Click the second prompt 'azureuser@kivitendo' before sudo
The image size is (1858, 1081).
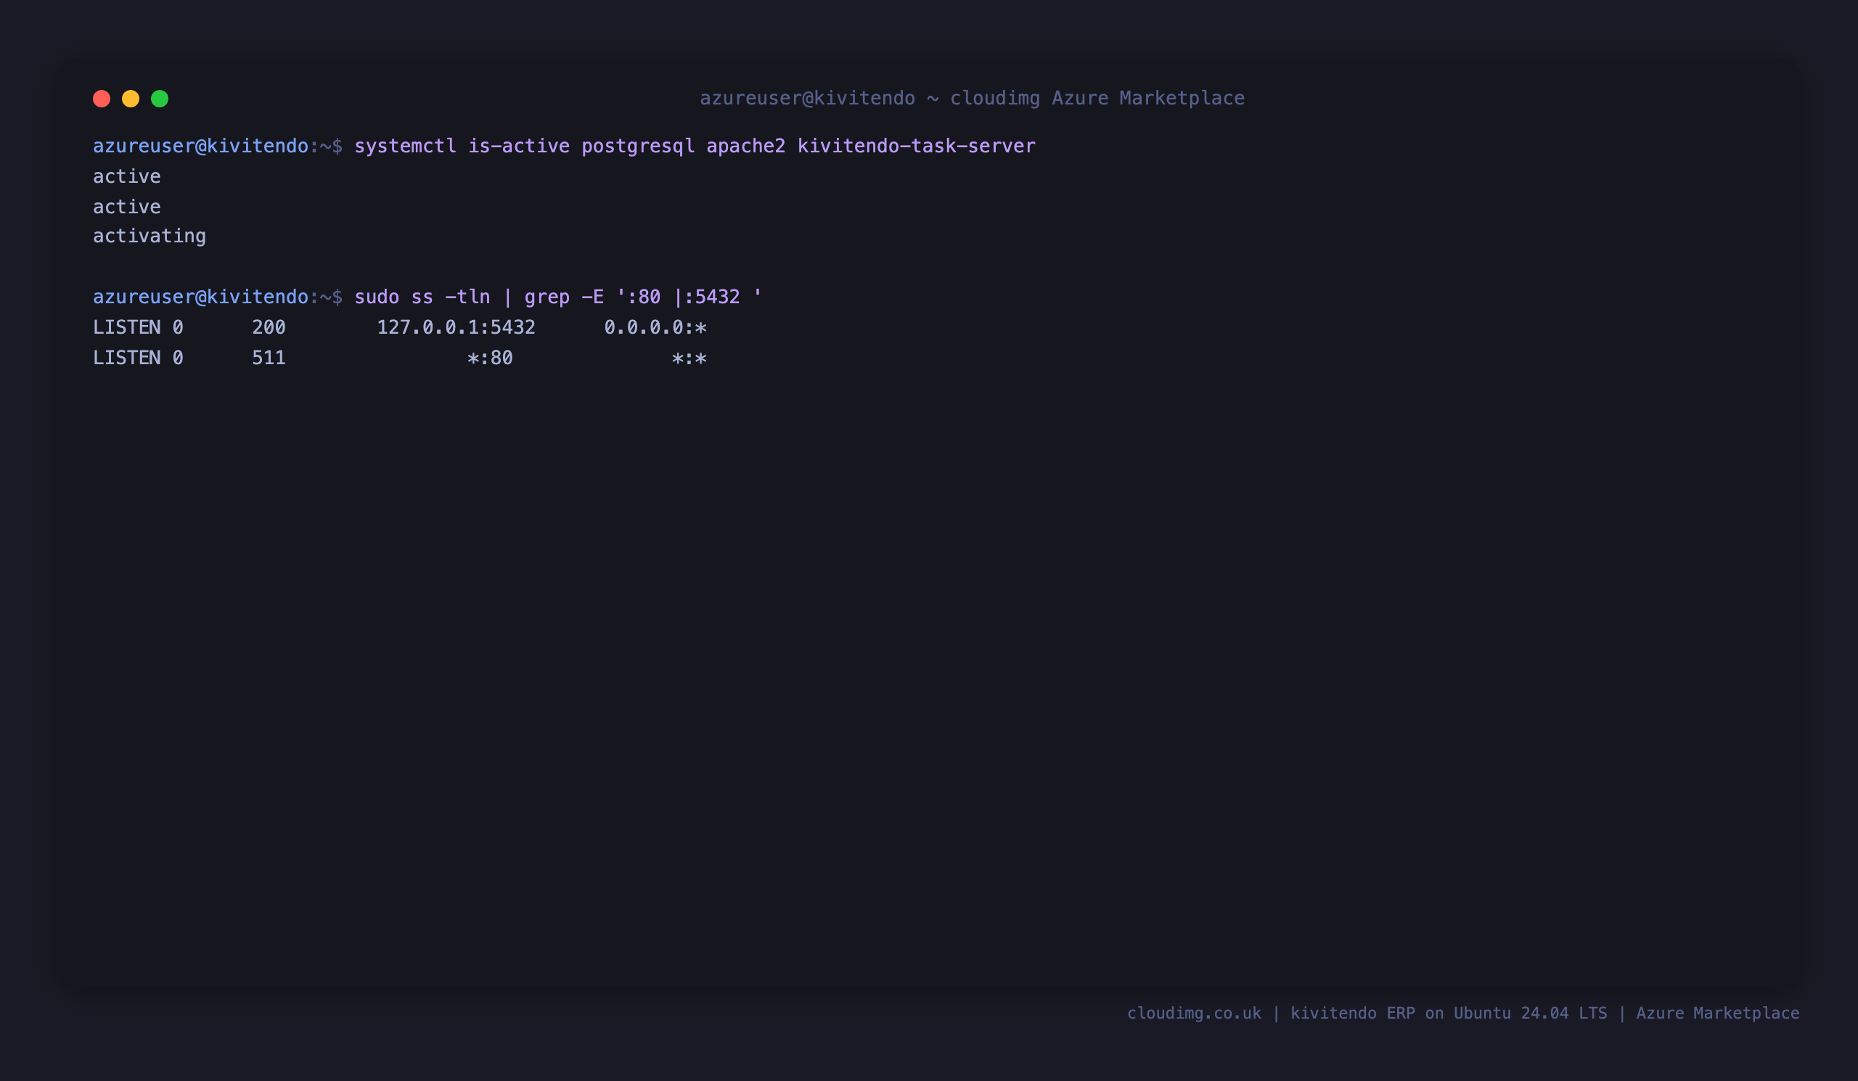pos(200,297)
